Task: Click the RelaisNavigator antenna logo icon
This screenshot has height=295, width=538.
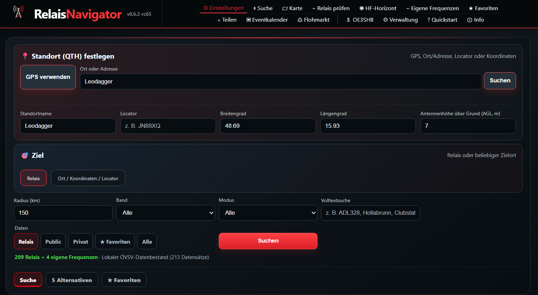Action: [x=18, y=12]
